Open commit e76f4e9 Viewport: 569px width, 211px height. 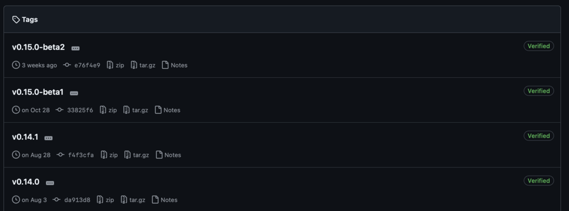pyautogui.click(x=87, y=65)
